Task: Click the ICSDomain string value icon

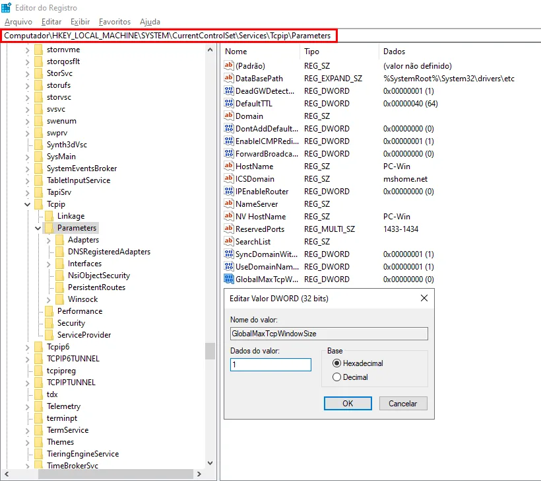Action: click(228, 178)
